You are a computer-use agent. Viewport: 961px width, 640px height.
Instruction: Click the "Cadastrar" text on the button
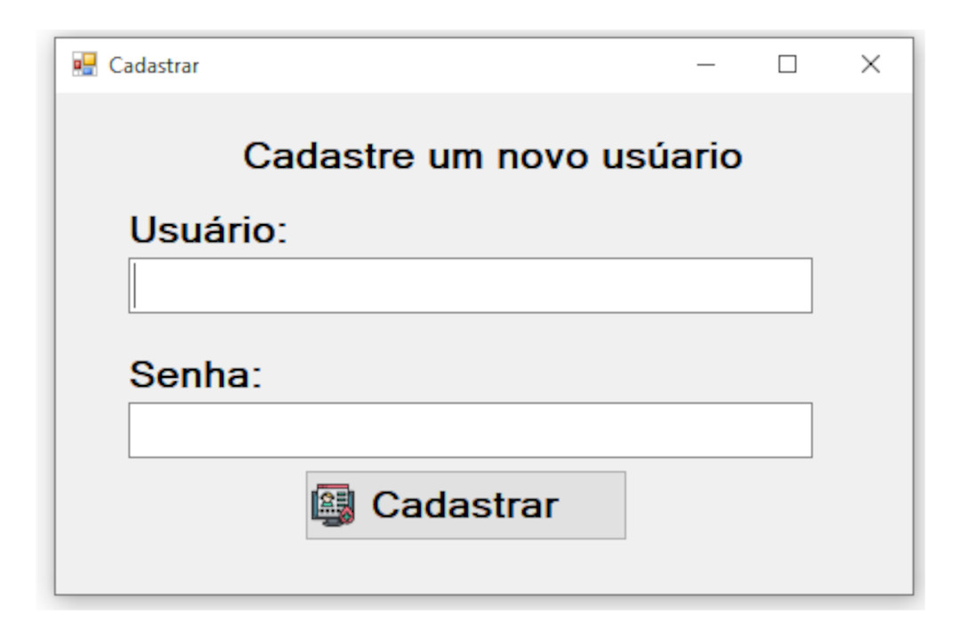pyautogui.click(x=465, y=505)
